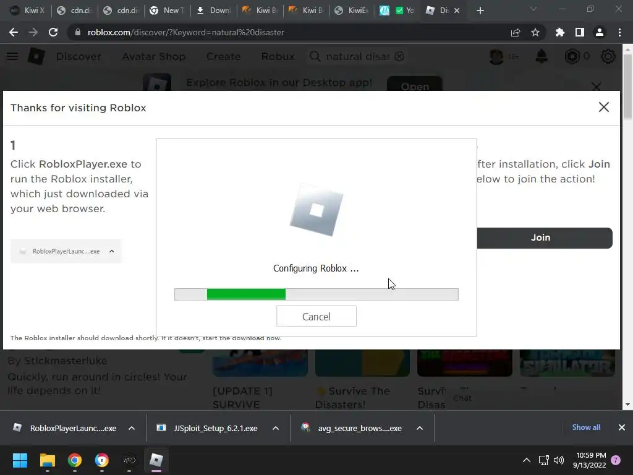Open Chrome three-dot menu

click(619, 32)
